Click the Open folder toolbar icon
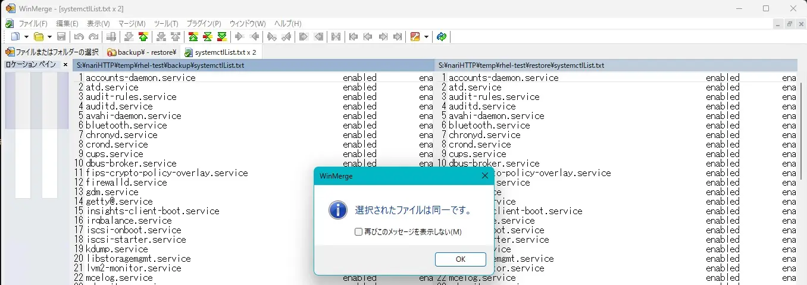The image size is (807, 285). (38, 37)
